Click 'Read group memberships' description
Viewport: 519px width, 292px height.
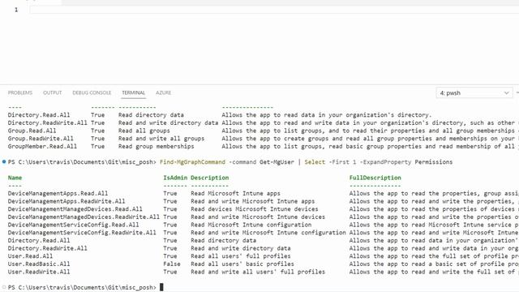(157, 146)
